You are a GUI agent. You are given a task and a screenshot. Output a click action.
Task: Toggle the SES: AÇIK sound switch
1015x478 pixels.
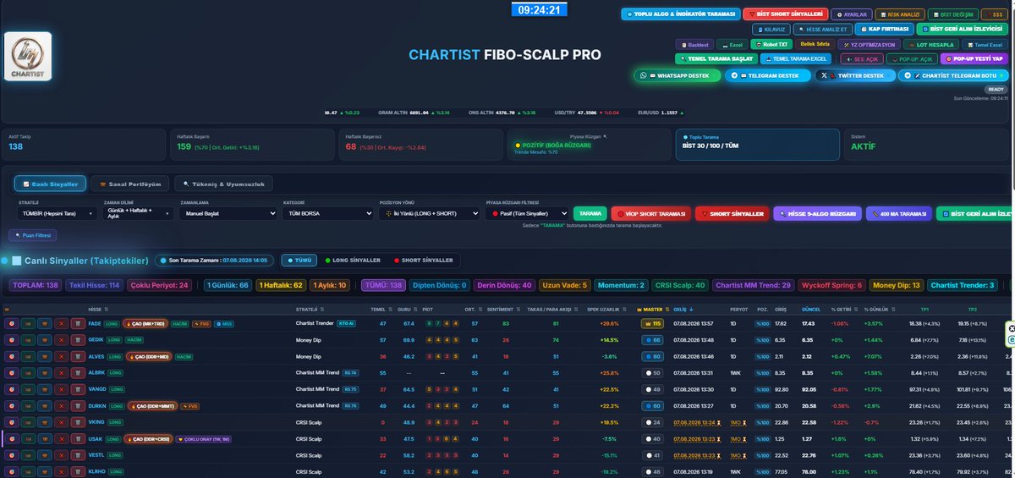coord(861,58)
